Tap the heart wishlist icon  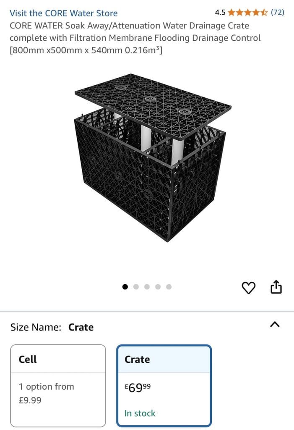pyautogui.click(x=249, y=288)
